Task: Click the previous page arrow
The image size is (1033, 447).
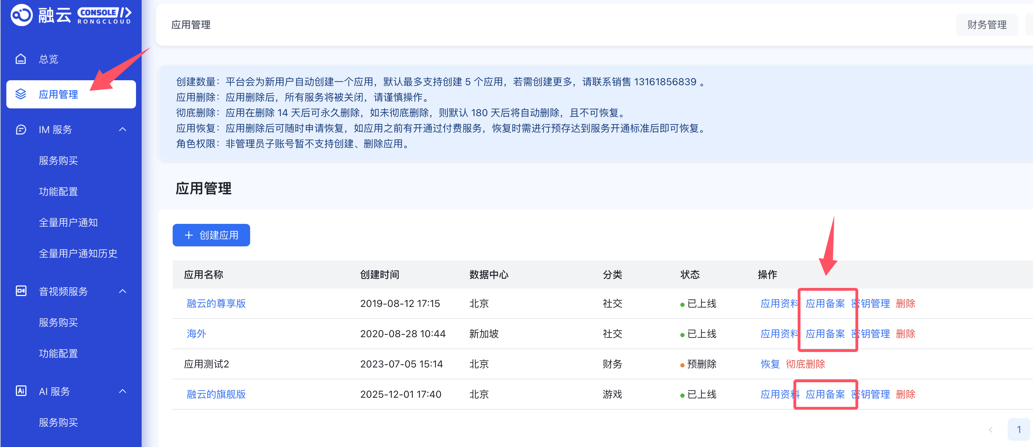Action: pos(990,429)
